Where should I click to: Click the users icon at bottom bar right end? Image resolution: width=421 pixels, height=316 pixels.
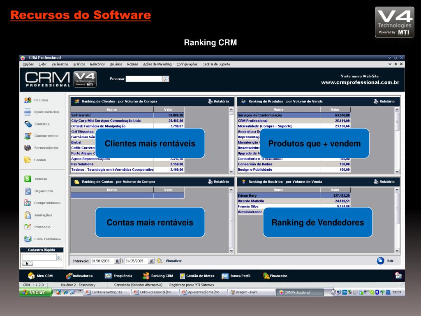pos(398,275)
